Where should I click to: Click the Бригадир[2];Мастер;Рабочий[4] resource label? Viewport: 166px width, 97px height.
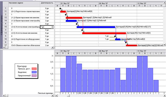79,11
